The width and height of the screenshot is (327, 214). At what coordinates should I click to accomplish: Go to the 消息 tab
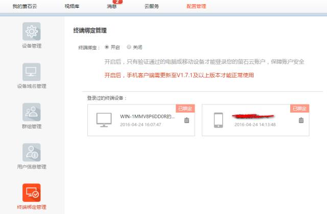[111, 7]
